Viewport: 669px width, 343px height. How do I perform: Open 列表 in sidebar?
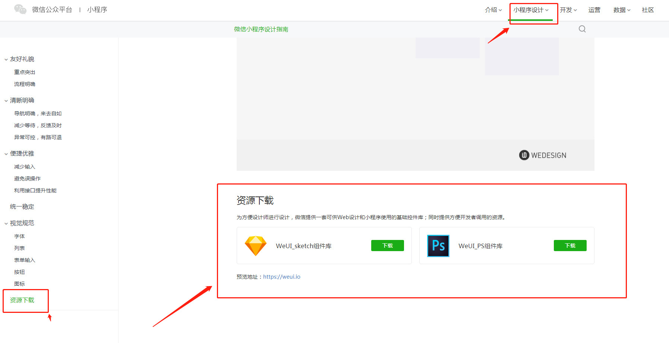19,248
